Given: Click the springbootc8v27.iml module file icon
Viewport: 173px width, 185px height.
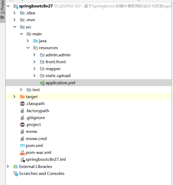Looking at the screenshot, I should pos(22,159).
